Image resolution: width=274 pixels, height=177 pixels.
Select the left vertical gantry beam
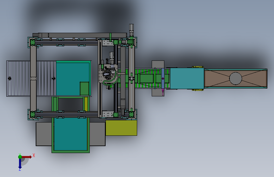click(33, 78)
